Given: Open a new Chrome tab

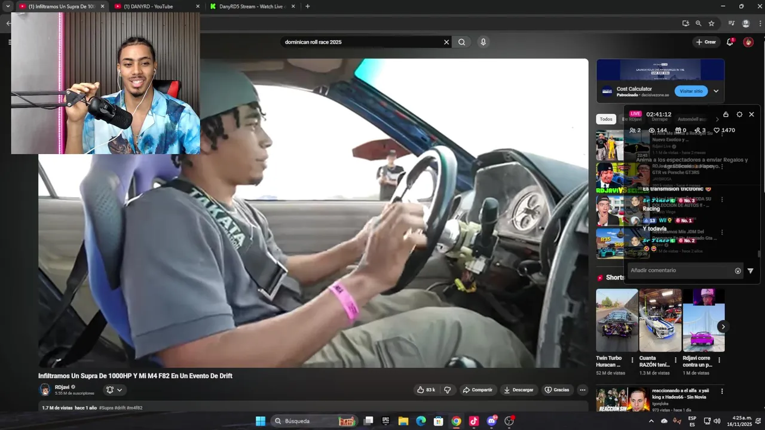Looking at the screenshot, I should pyautogui.click(x=307, y=7).
